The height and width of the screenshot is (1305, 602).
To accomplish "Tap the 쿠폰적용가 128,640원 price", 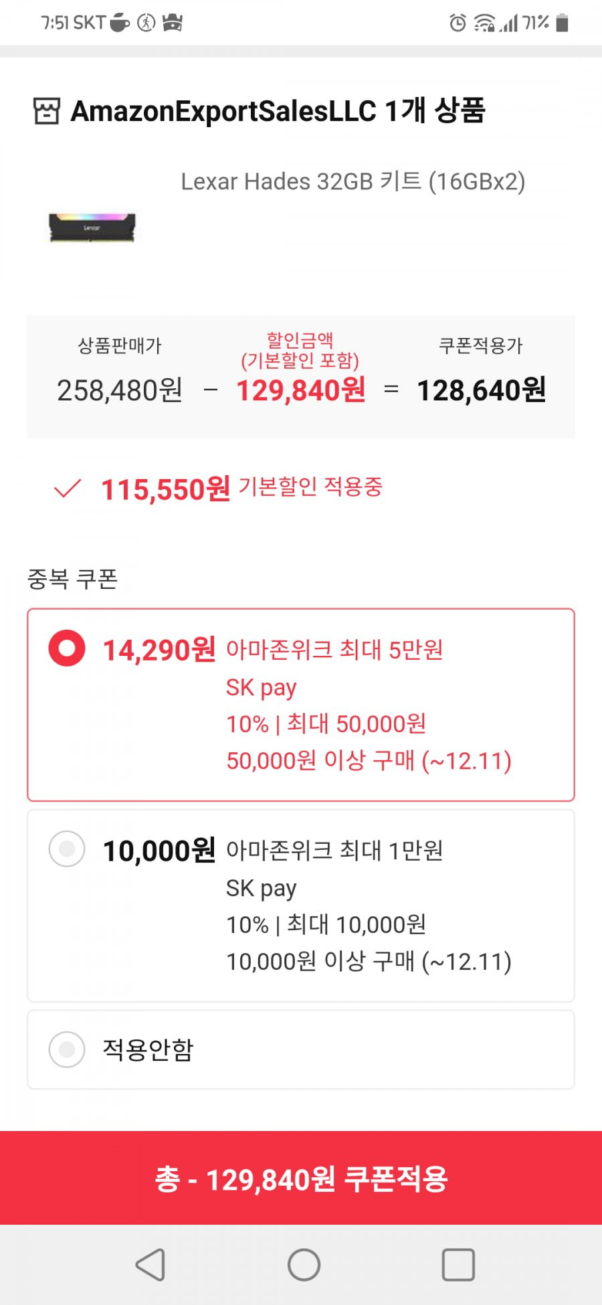I will pos(482,390).
